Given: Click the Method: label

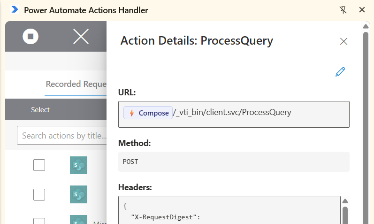Looking at the screenshot, I should 135,143.
